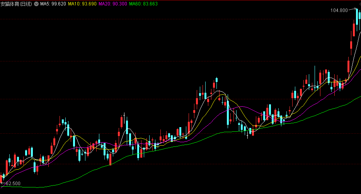Click the 62.500 low price label

(13, 184)
